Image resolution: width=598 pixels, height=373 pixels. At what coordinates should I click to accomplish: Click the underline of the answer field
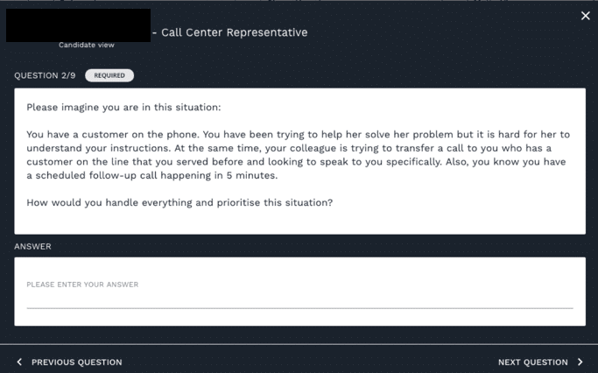[x=299, y=308]
